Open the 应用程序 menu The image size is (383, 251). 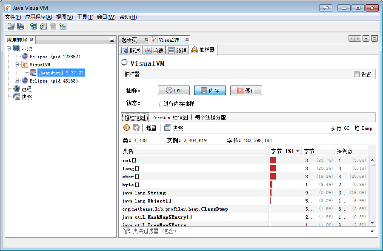pyautogui.click(x=39, y=17)
